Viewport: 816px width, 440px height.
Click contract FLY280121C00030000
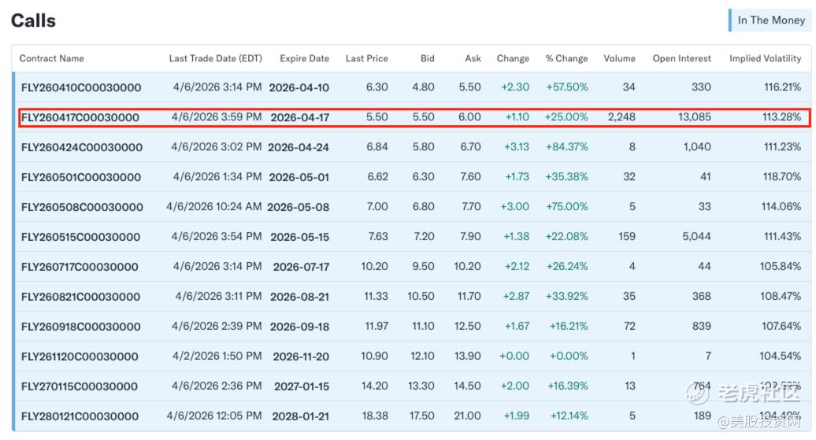[80, 416]
